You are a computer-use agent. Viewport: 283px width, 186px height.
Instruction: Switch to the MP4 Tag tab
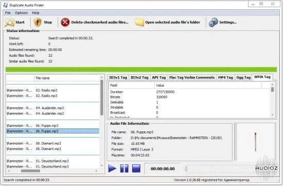point(225,78)
